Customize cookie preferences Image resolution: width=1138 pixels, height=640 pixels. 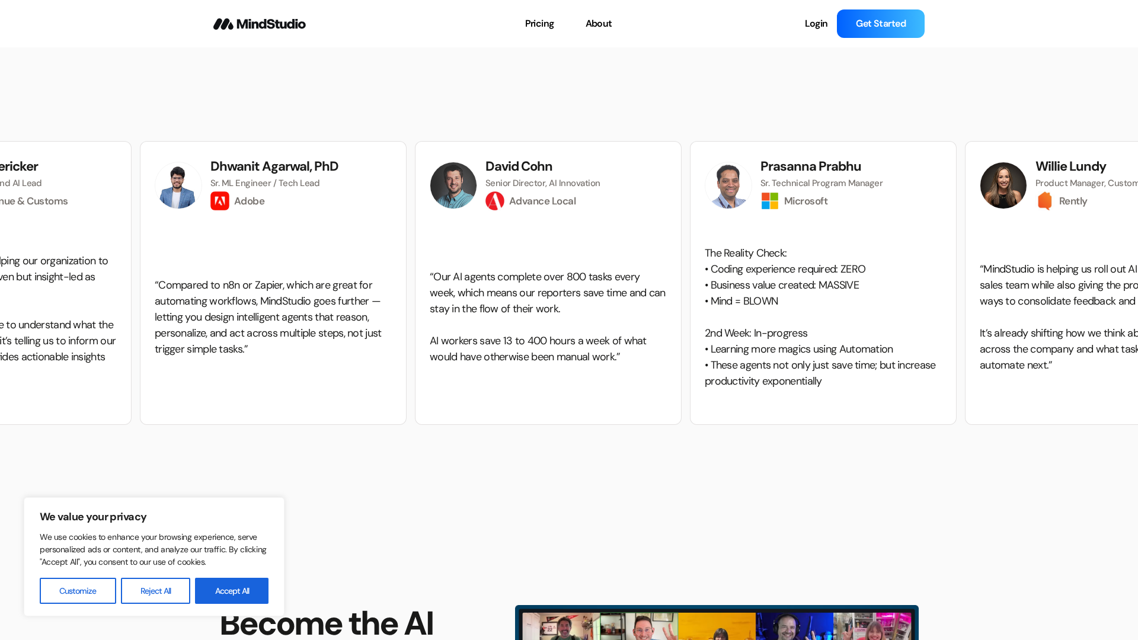tap(78, 591)
